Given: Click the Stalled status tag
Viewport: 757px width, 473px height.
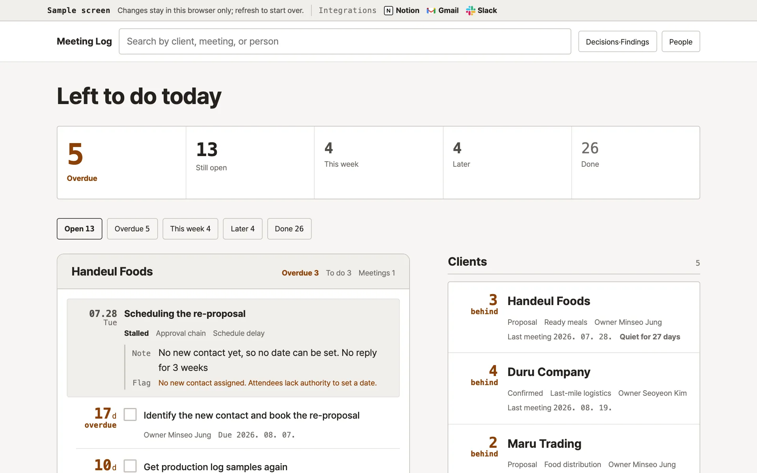Looking at the screenshot, I should 136,333.
